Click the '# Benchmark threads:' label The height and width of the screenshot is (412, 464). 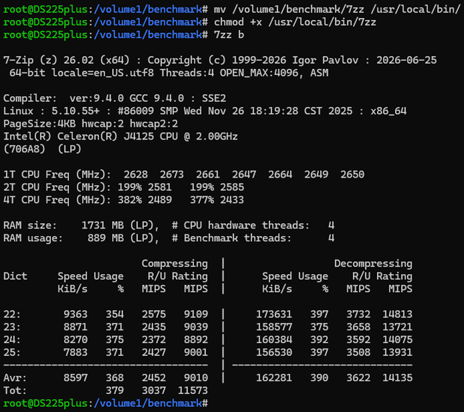232,238
